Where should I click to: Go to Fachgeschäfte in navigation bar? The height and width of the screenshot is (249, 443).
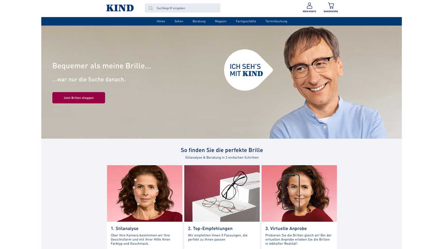pyautogui.click(x=246, y=21)
